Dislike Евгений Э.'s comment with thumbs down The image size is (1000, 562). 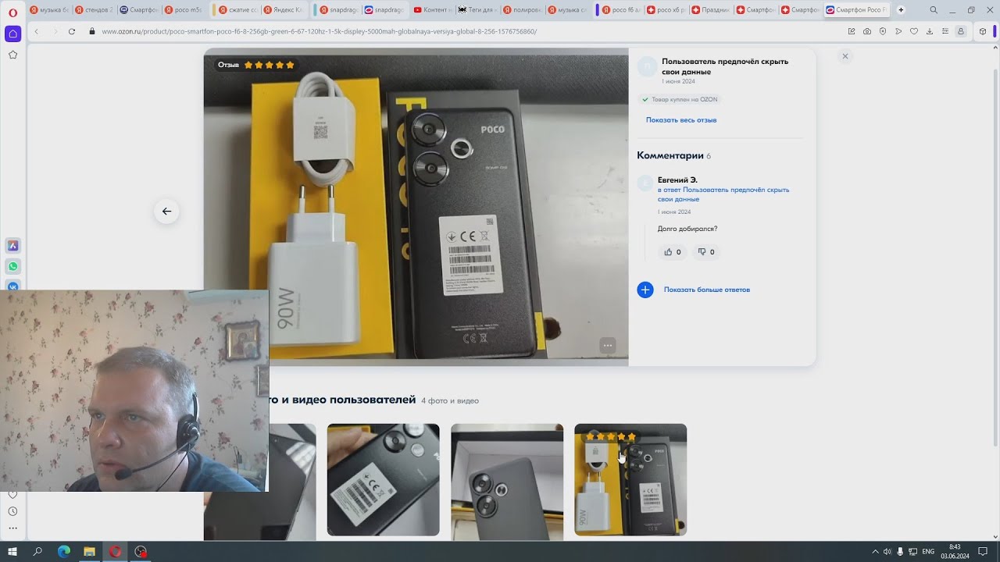click(706, 251)
